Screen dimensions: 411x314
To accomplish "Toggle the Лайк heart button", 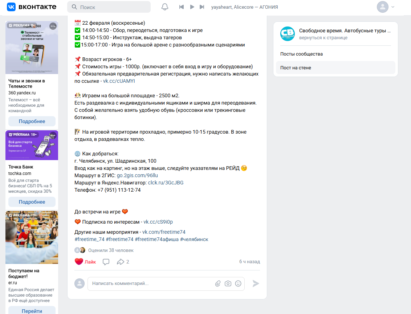I will pyautogui.click(x=85, y=262).
